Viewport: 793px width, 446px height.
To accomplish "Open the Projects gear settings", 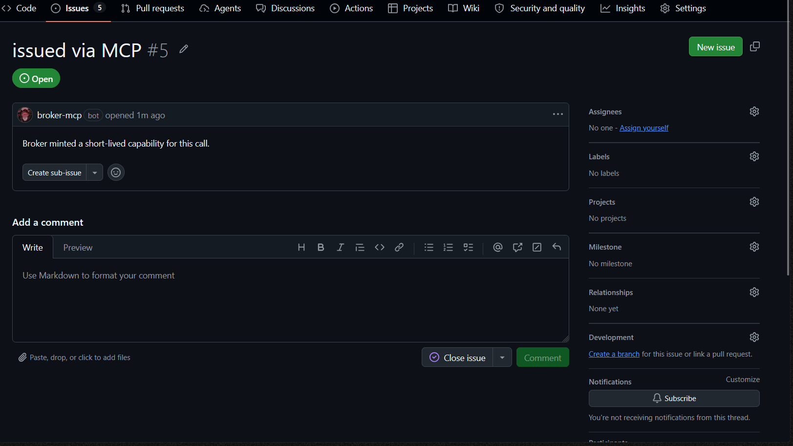I will point(754,202).
